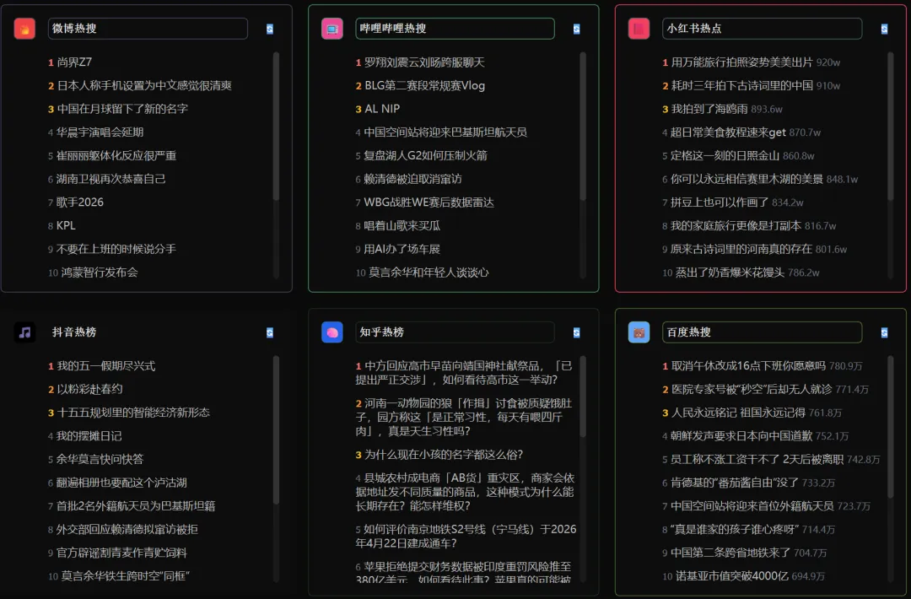Click the 抖音热榜 list scrollbar

click(x=276, y=430)
